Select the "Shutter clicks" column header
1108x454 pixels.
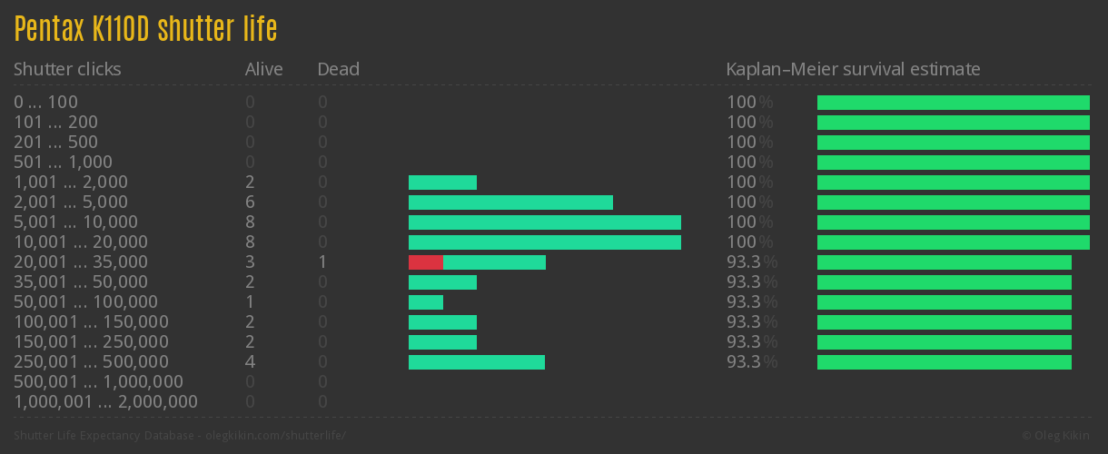[x=67, y=69]
